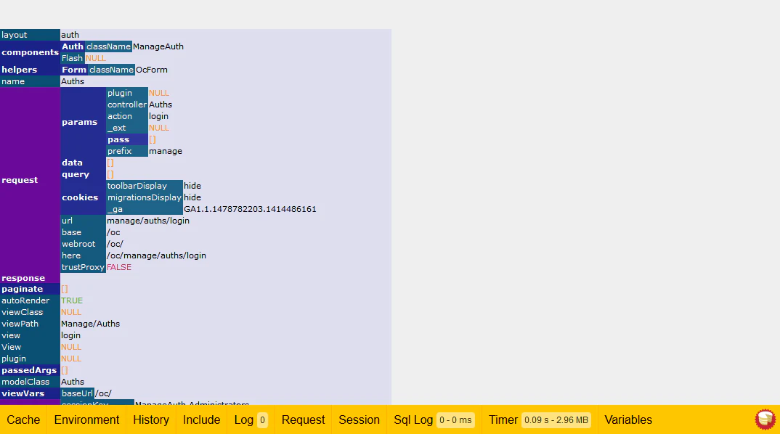This screenshot has height=434, width=780.
Task: Toggle the cookies node
Action: tap(83, 197)
